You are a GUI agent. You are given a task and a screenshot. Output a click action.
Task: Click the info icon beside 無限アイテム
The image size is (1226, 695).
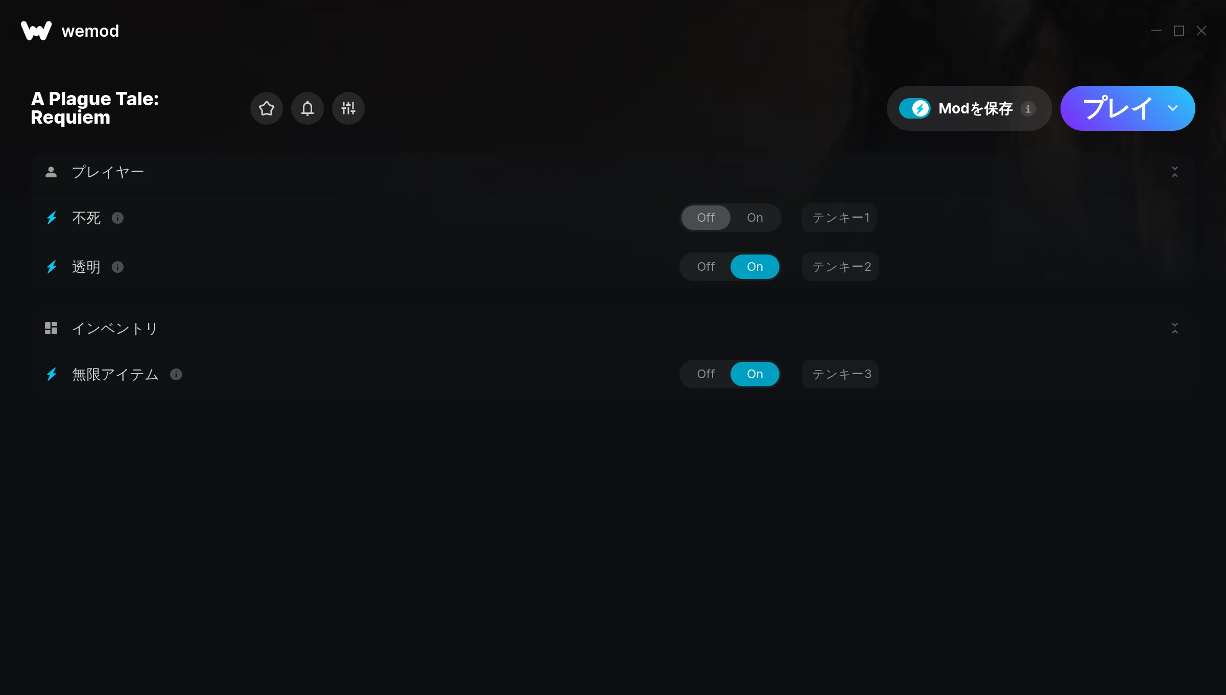(176, 375)
